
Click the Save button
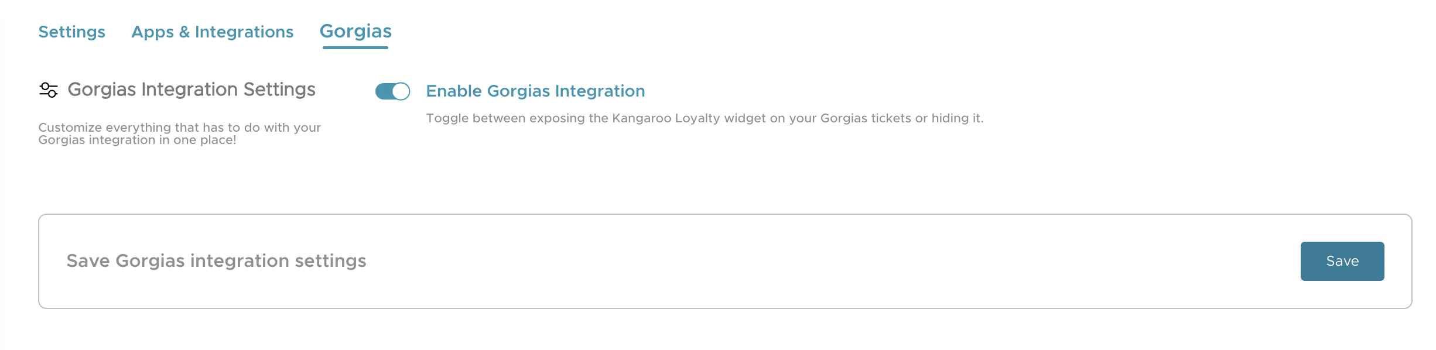coord(1342,261)
